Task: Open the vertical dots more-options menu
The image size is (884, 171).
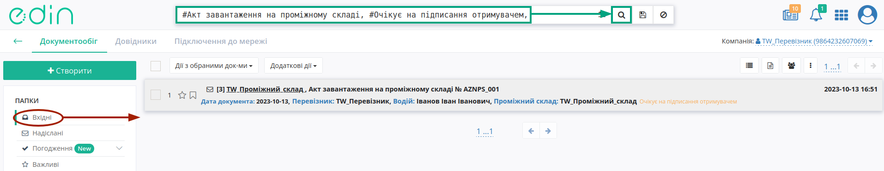Action: click(811, 66)
